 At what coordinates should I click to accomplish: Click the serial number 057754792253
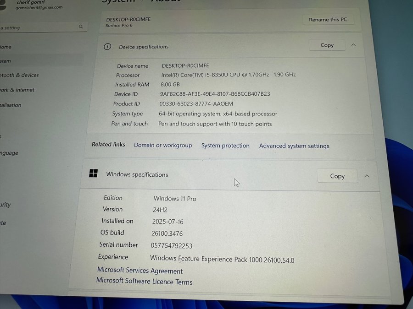(172, 246)
